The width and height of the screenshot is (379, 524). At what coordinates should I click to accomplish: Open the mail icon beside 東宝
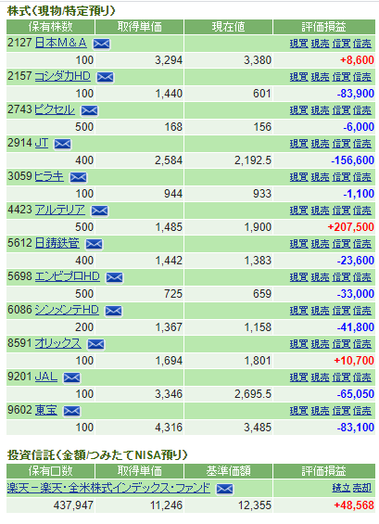(x=71, y=412)
